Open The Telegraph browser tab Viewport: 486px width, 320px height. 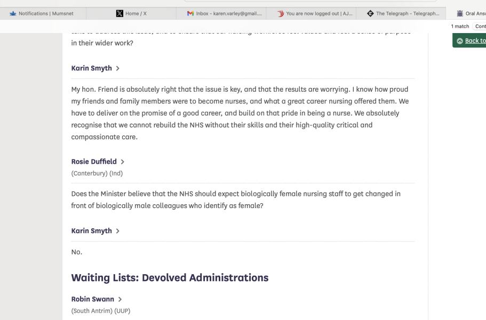click(x=407, y=13)
